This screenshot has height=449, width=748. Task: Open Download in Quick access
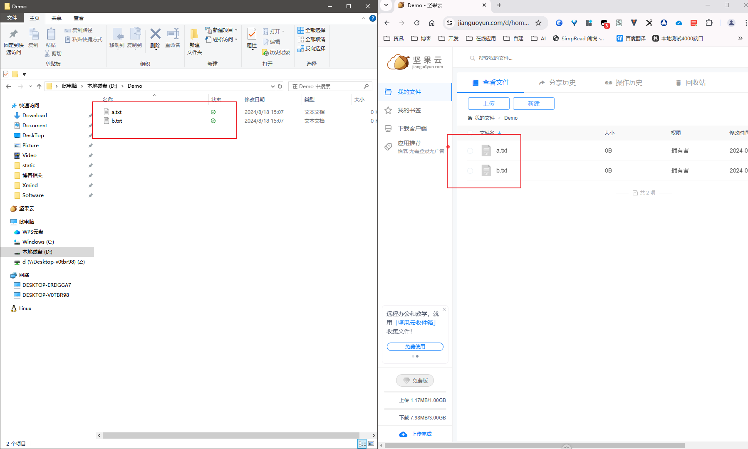[x=35, y=116]
